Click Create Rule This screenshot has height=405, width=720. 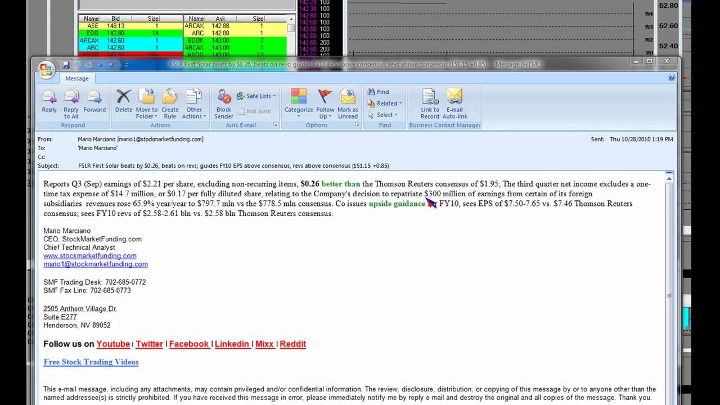tap(170, 105)
